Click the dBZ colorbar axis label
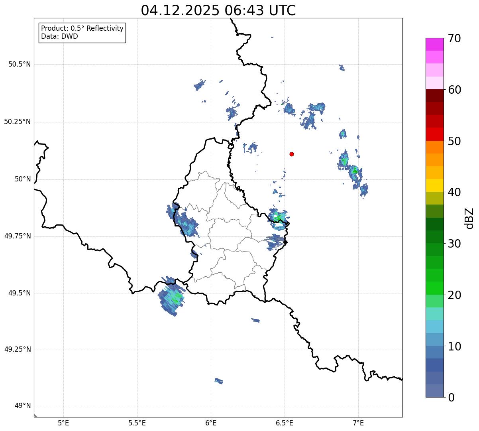The image size is (479, 431). click(470, 218)
